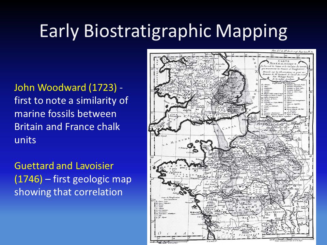This screenshot has width=327, height=245.
Task: Click the text 'first to note a similarity of'
Action: [x=71, y=100]
